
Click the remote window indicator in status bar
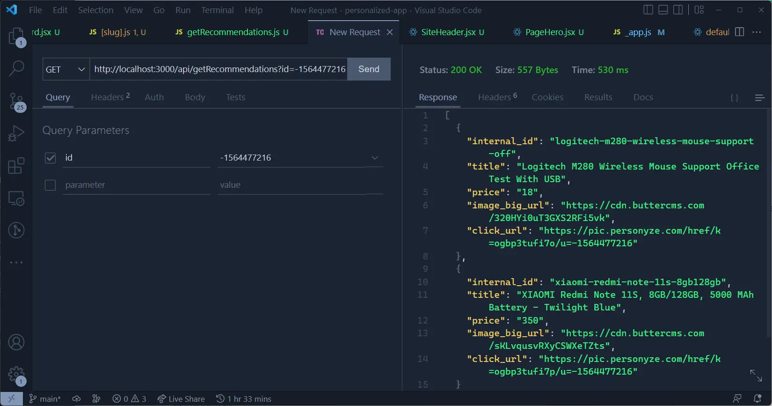11,399
